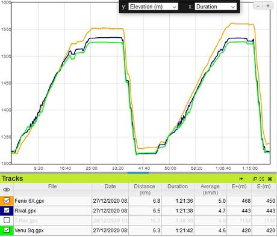Click the Venu Sq average speed 4.6
The width and height of the screenshot is (277, 237).
coord(222,230)
